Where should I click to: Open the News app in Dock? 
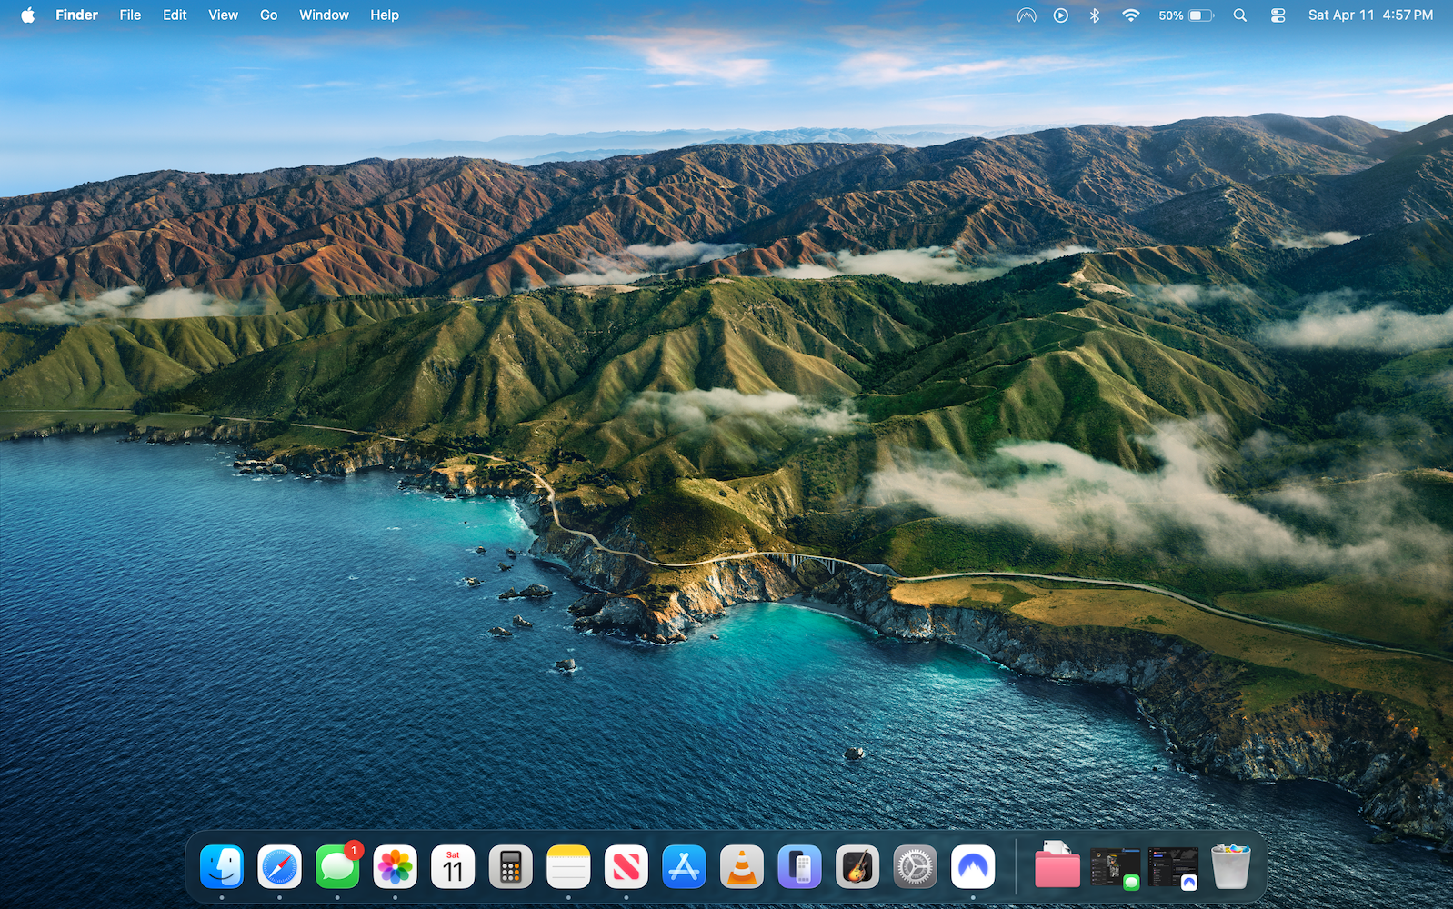click(626, 867)
